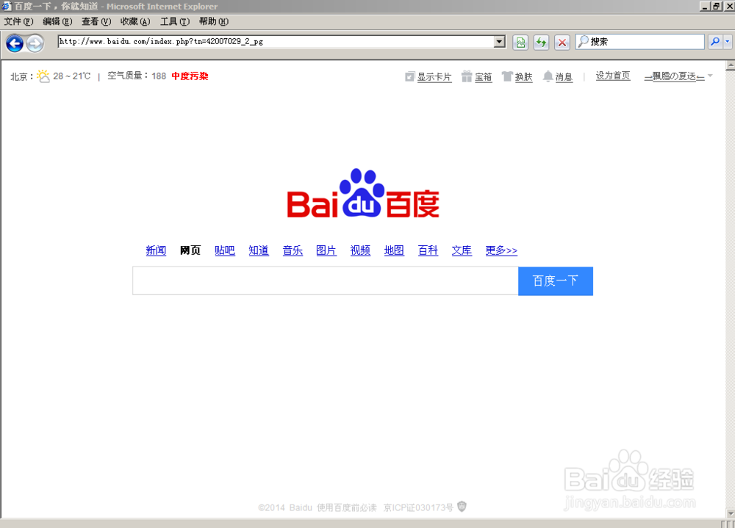Select the 网页 tab

coord(190,250)
